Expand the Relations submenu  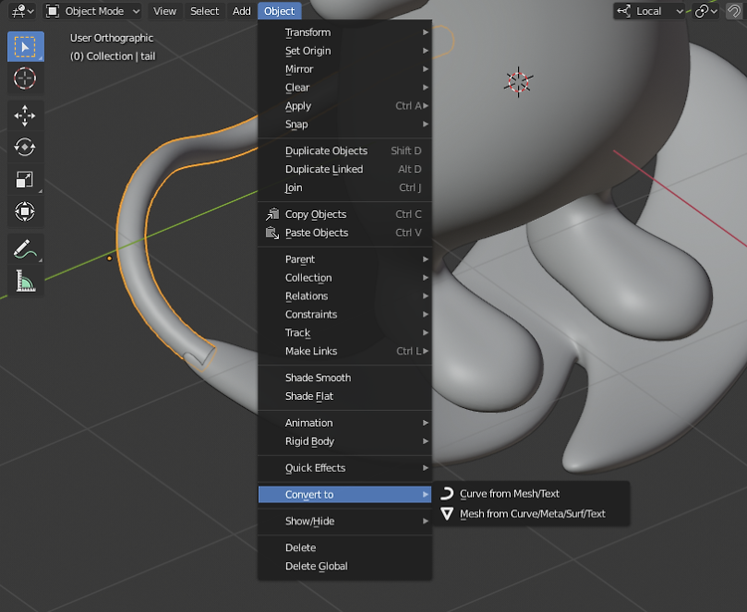345,296
